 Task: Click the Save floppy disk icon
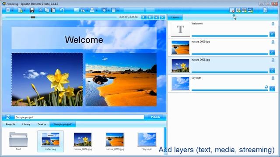coord(32,10)
